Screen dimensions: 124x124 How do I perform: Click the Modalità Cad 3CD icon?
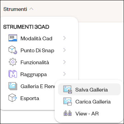click(x=13, y=38)
